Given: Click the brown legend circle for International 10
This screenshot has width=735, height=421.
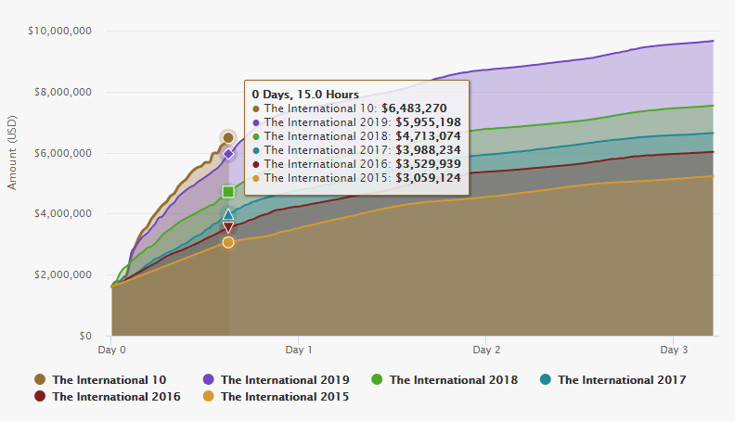Looking at the screenshot, I should (x=40, y=379).
